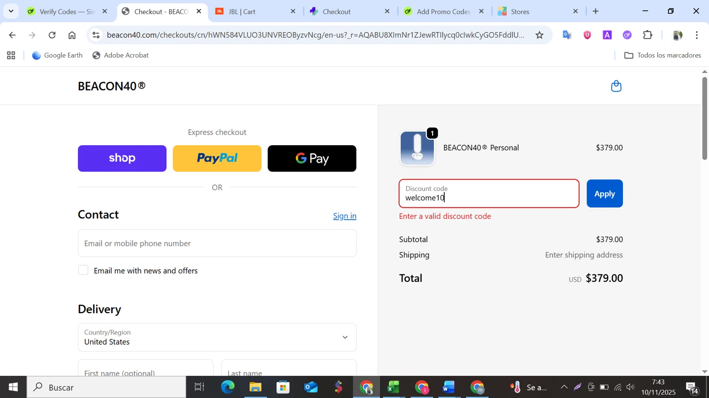
Task: Focus the Email or mobile phone number field
Action: 217,243
